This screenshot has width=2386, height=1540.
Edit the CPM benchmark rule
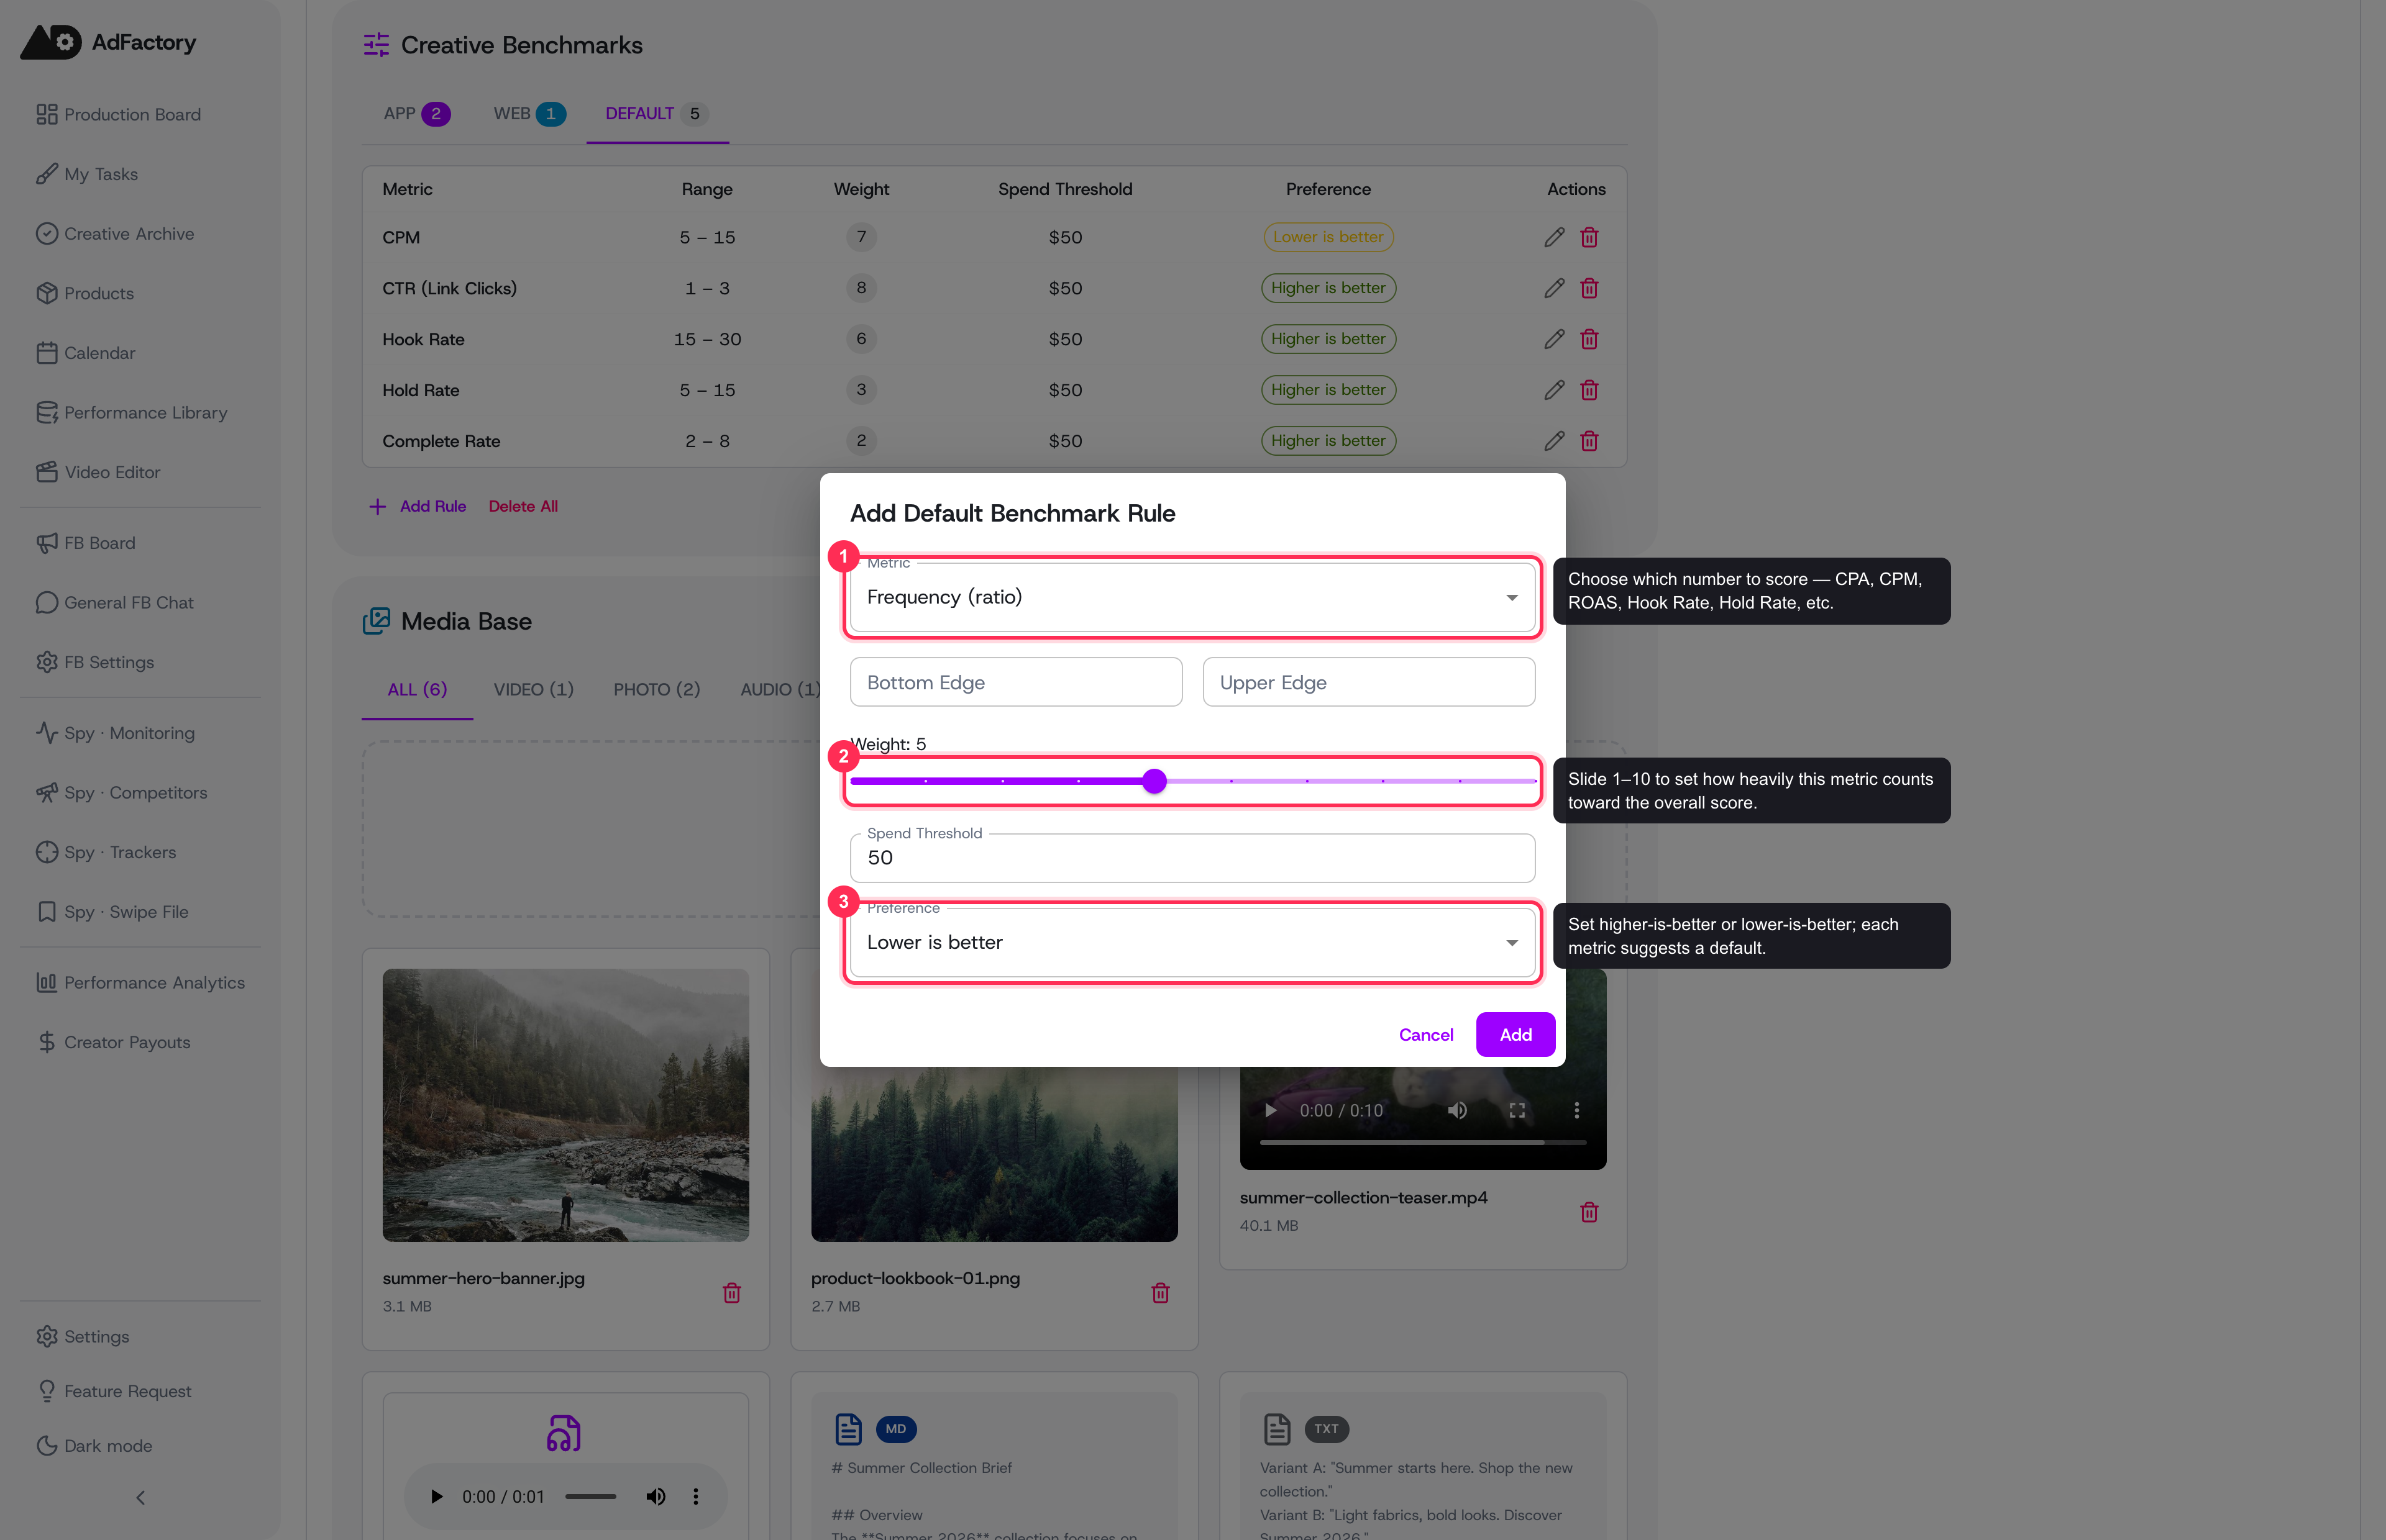coord(1553,237)
